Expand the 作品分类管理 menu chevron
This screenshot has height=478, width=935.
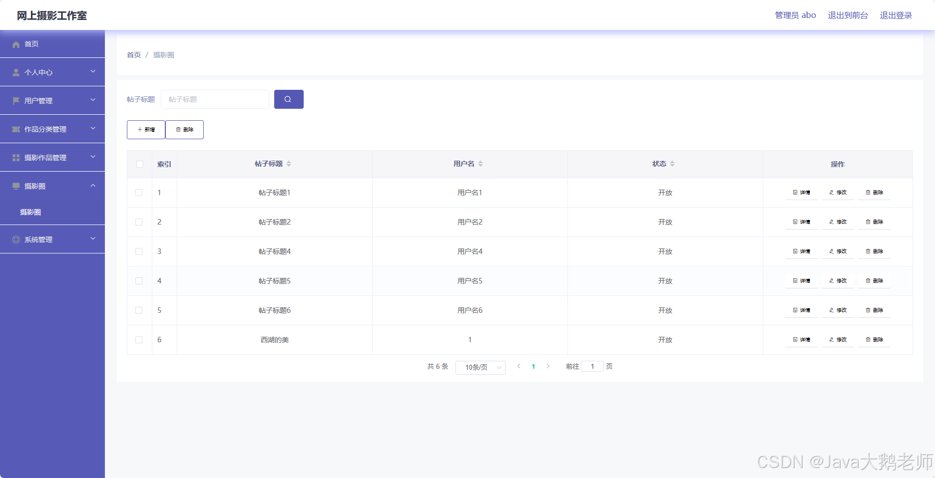(x=93, y=129)
